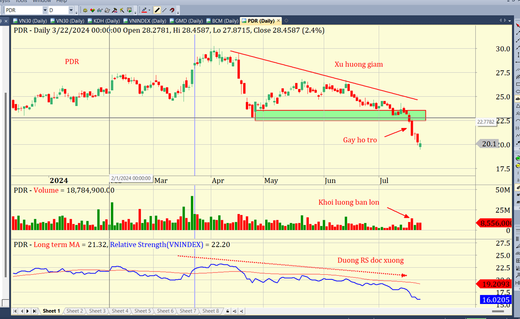Go to previous sheet navigation button
Viewport: 520px width, 319px height.
pos(22,311)
